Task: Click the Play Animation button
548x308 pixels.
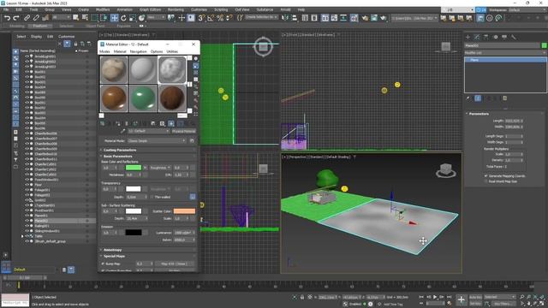Action: click(435, 297)
